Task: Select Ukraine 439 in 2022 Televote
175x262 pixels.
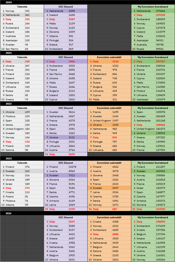Action: click(22, 112)
